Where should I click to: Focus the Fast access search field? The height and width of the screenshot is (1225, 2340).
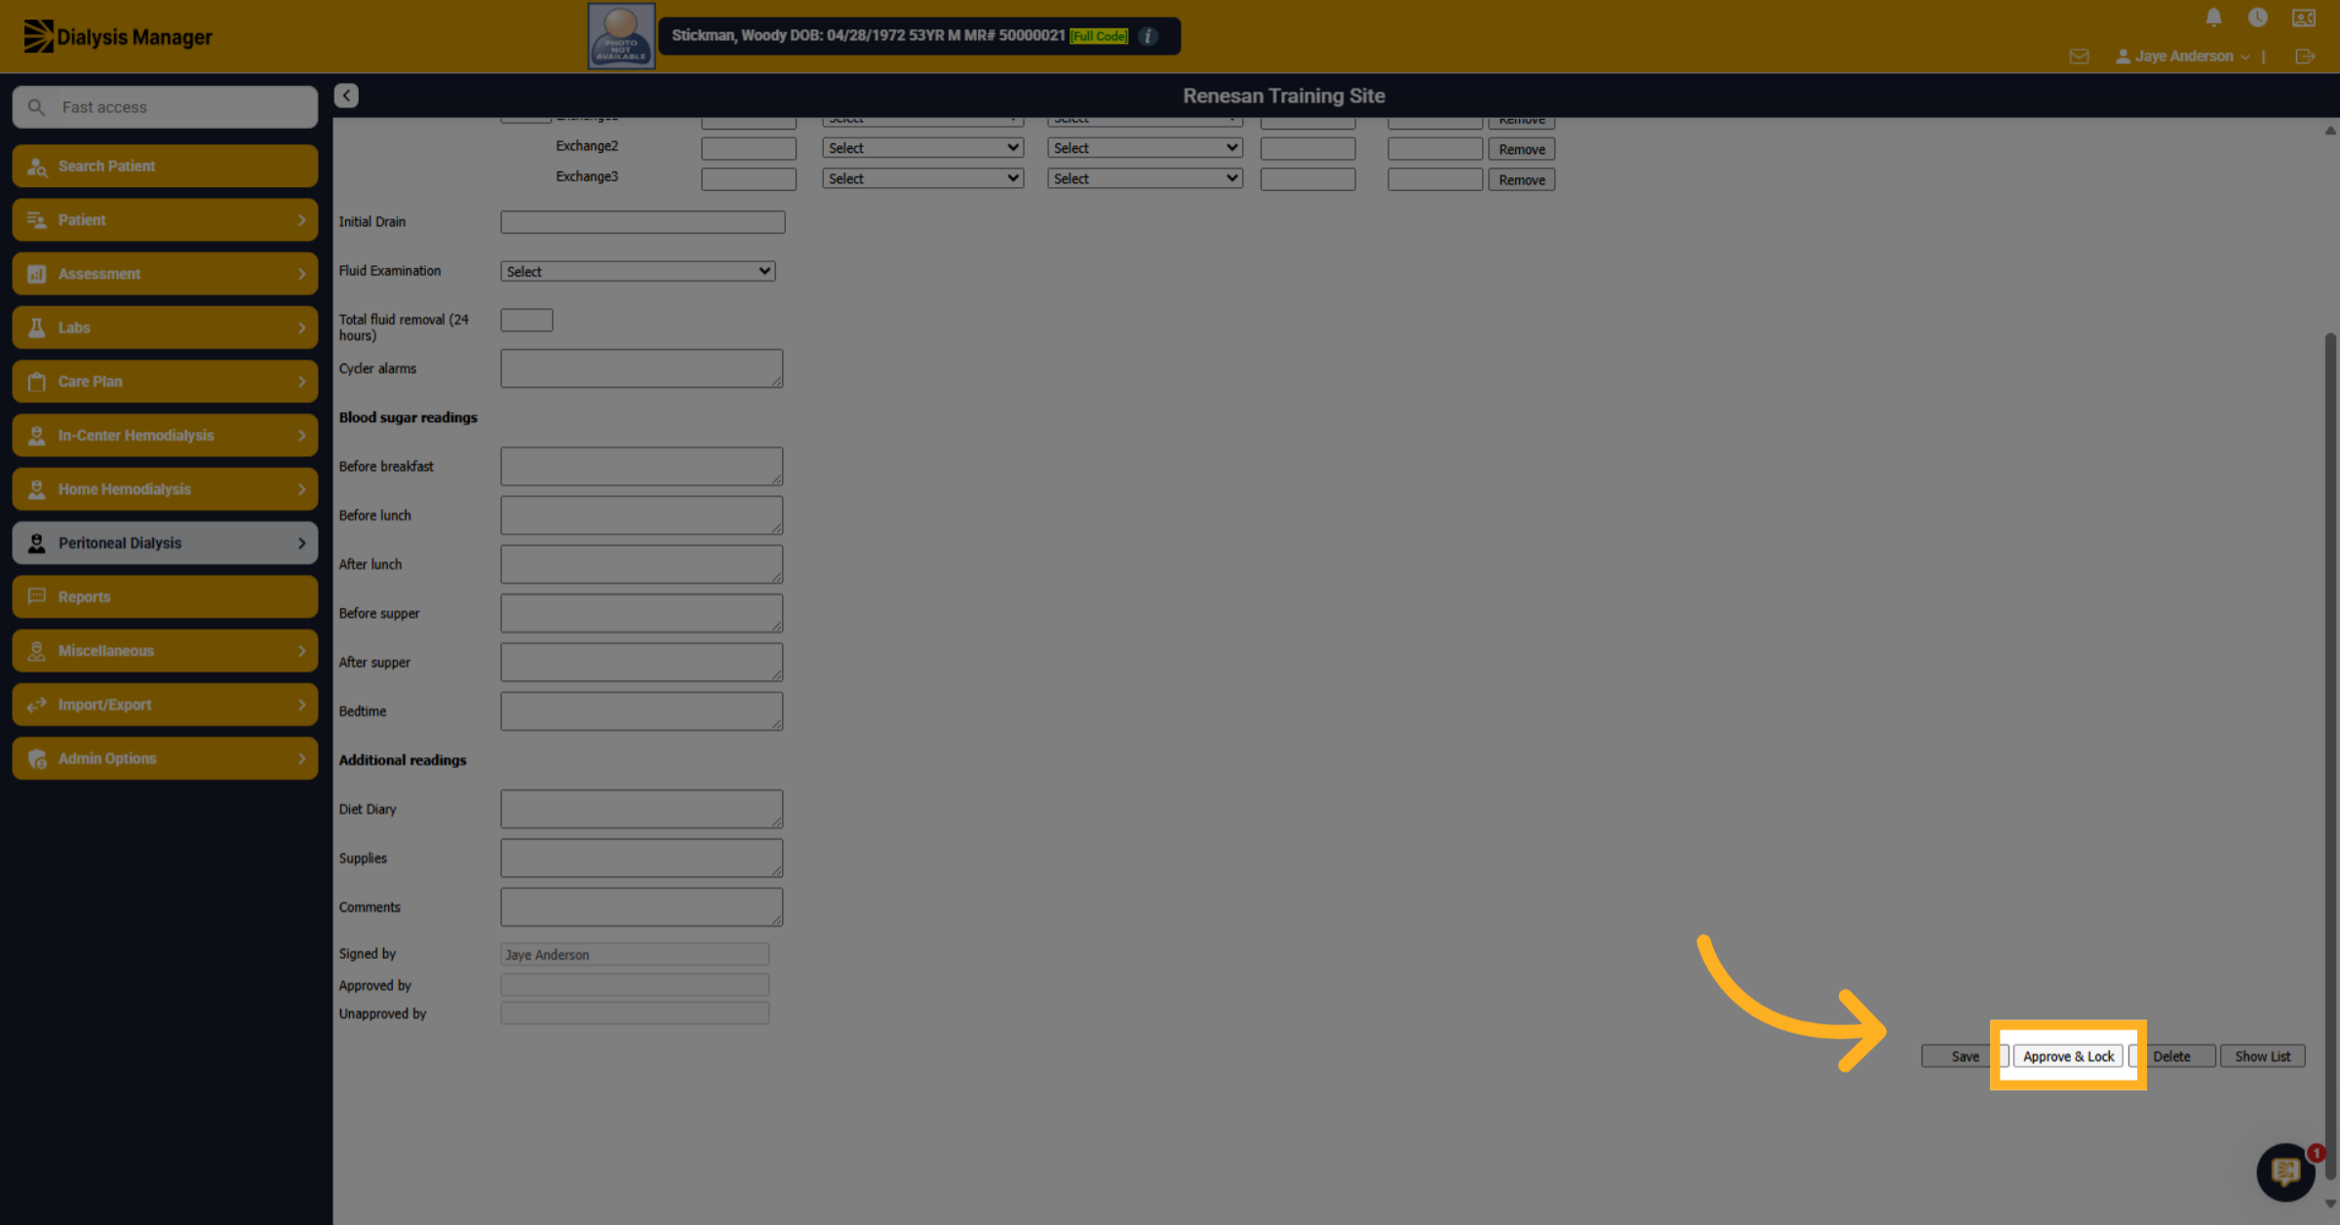coord(165,107)
